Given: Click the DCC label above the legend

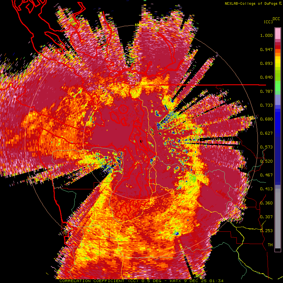Looking at the screenshot, I should tap(276, 19).
